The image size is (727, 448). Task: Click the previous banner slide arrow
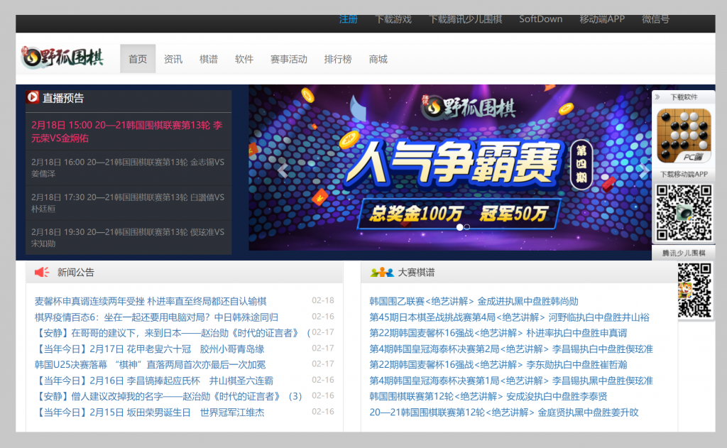[x=283, y=170]
